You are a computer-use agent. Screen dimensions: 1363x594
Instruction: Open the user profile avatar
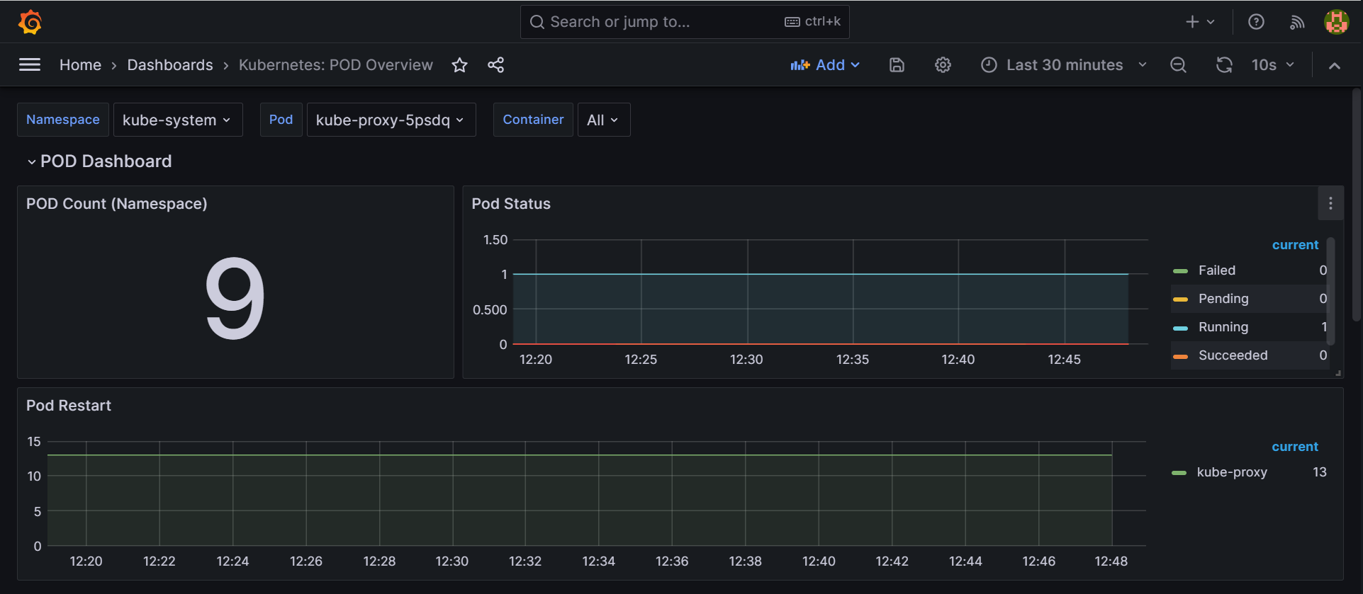(1336, 22)
